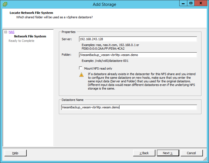
Task: Cancel the Add Storage wizard
Action: point(191,153)
